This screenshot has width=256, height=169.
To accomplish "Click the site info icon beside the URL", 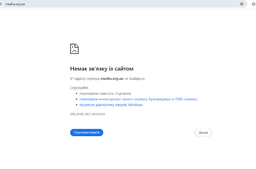I will (x=1, y=4).
